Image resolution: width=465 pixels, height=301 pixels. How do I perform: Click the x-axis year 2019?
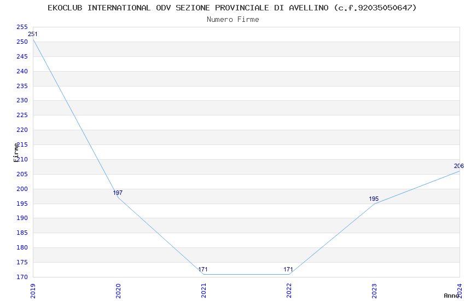[x=33, y=291]
